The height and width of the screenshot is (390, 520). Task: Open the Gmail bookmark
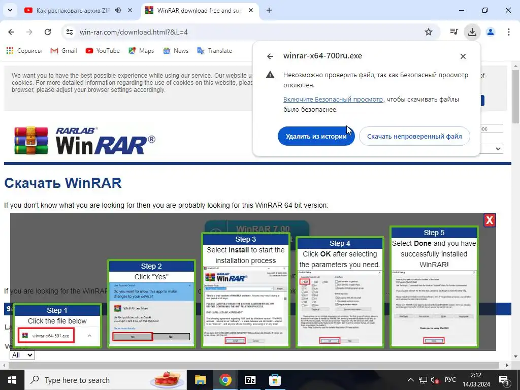63,51
